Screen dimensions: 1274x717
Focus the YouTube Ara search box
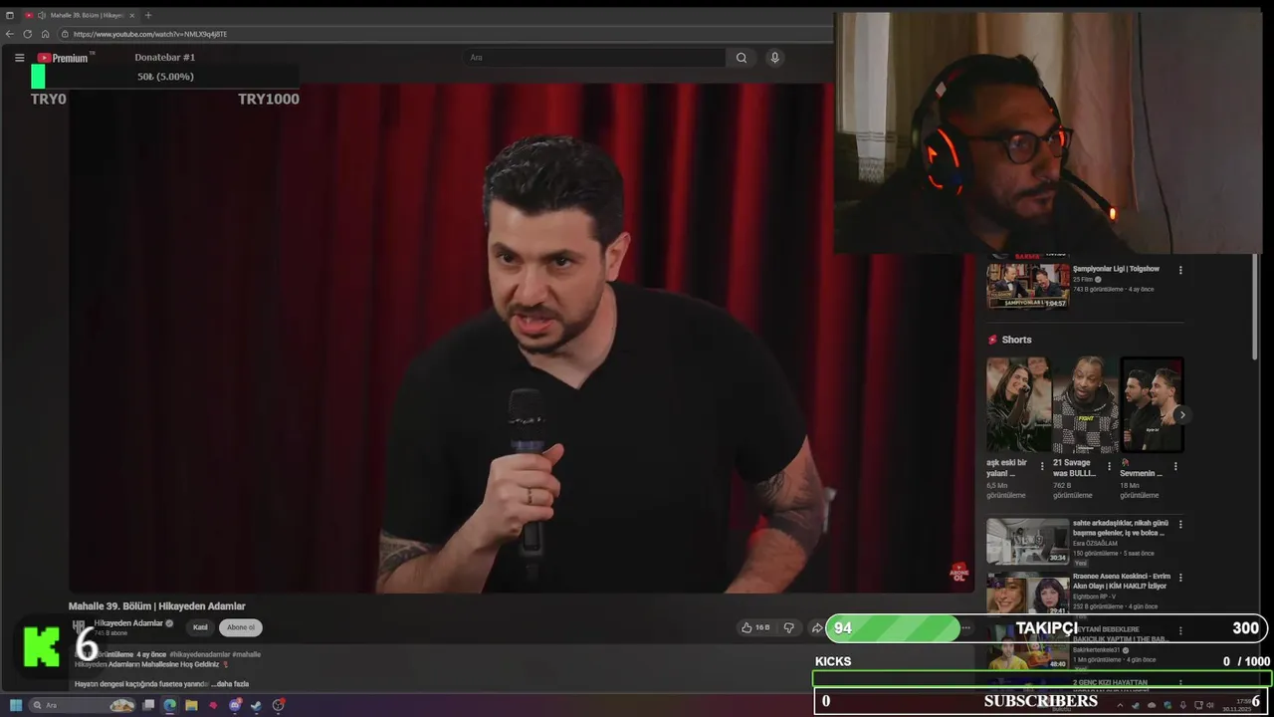pos(594,58)
